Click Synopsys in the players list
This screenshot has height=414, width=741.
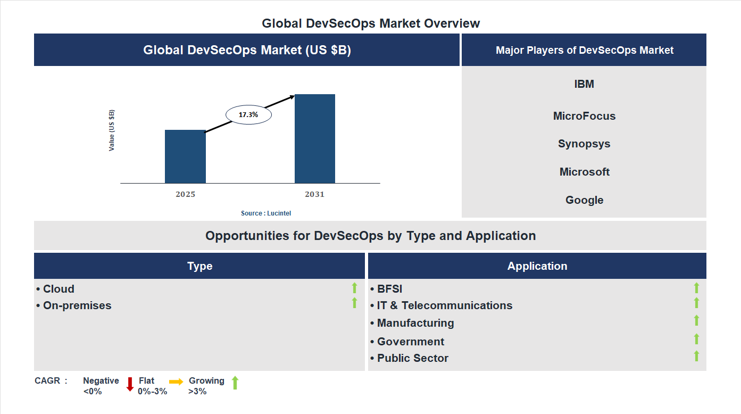(584, 144)
